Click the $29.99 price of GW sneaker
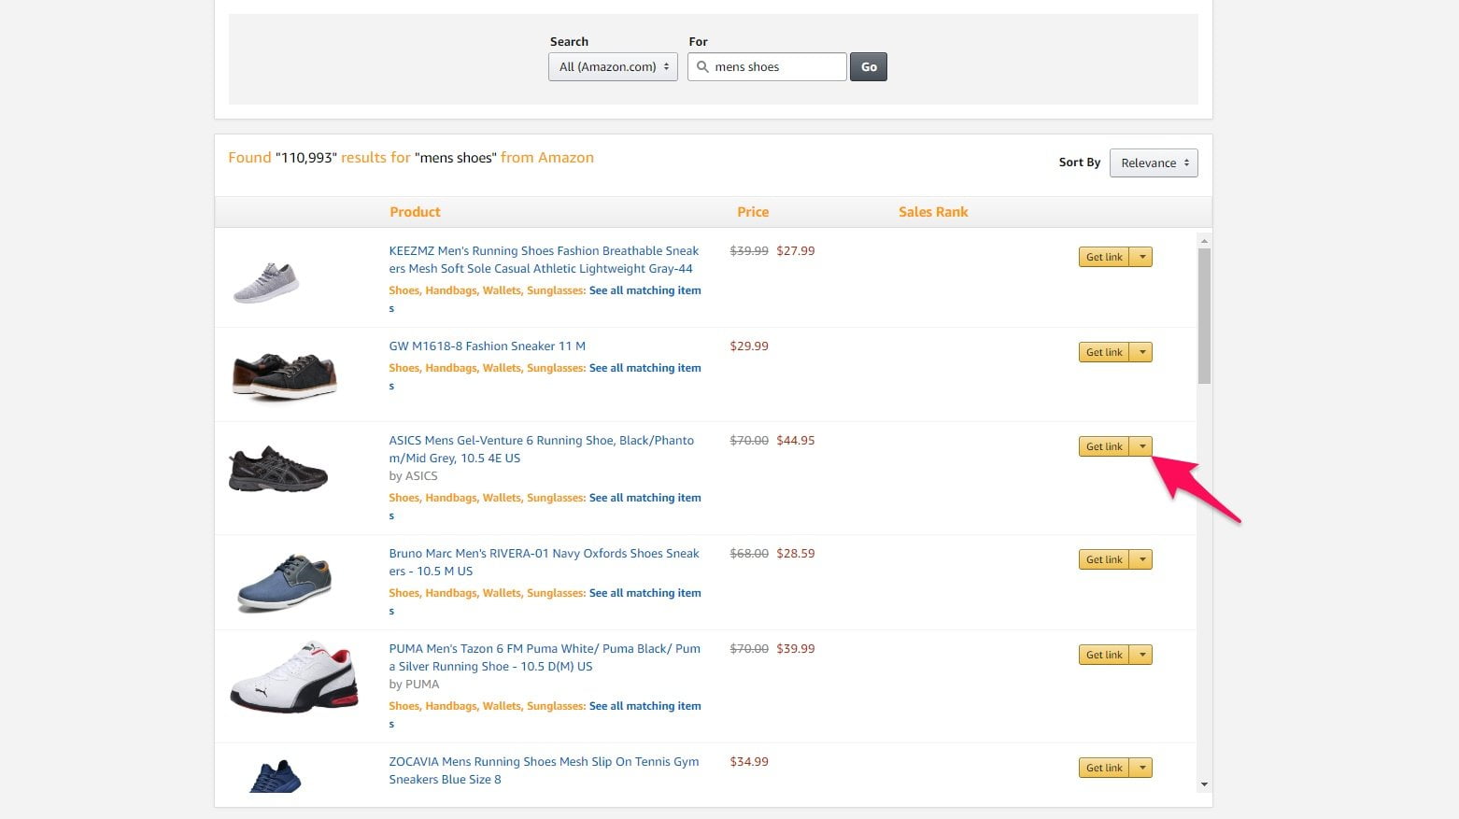The width and height of the screenshot is (1459, 819). [749, 346]
